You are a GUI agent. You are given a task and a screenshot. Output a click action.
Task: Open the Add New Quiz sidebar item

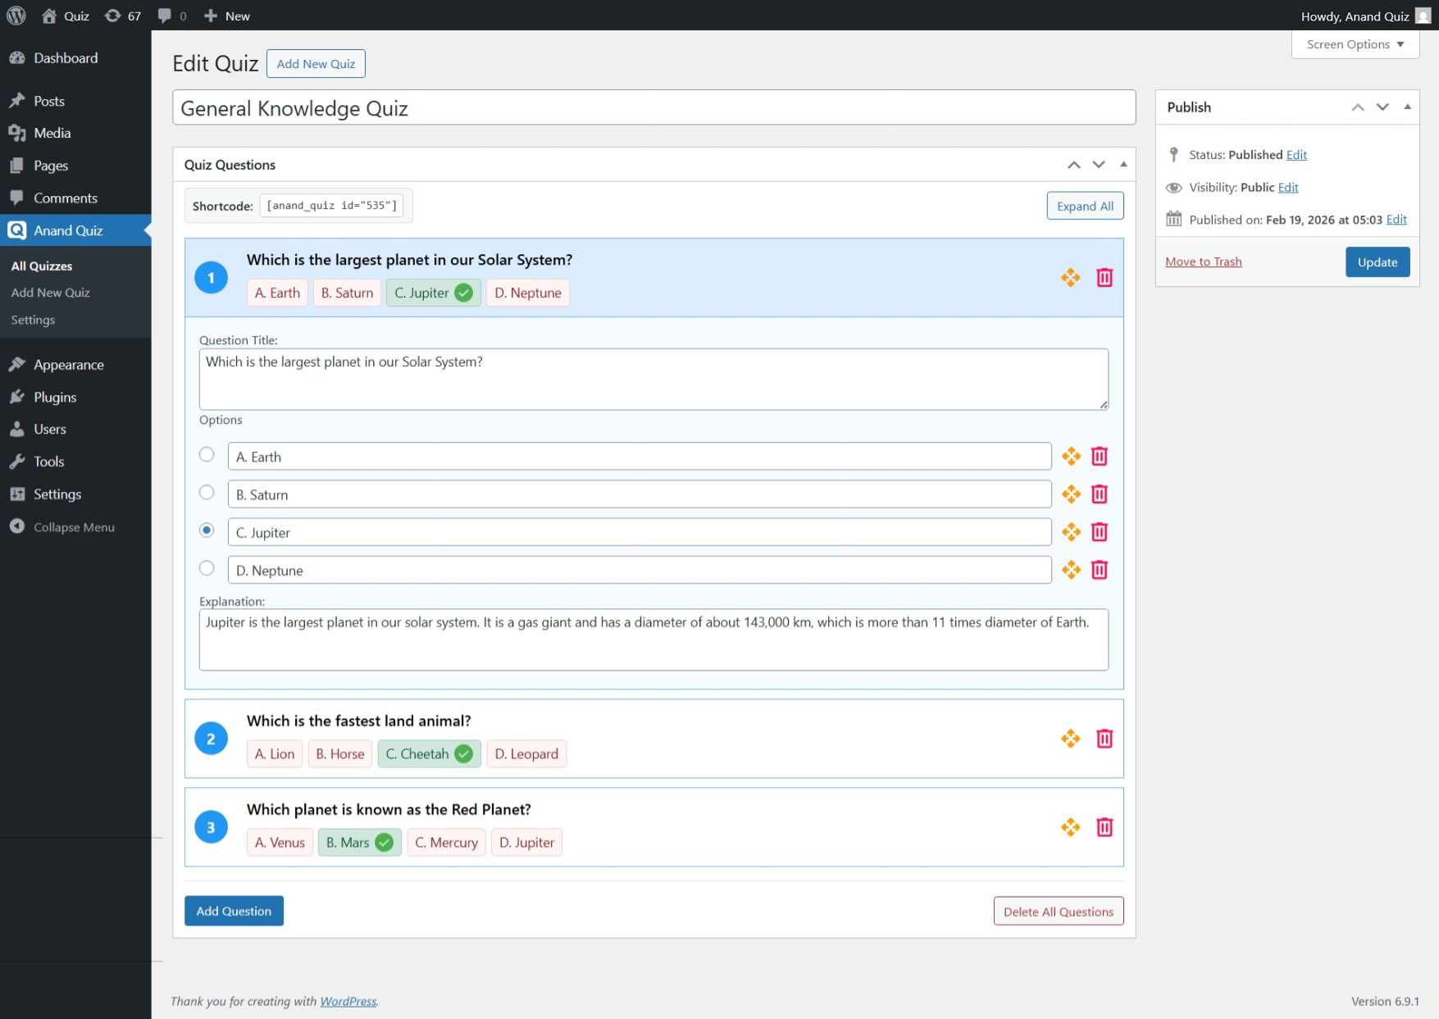[50, 292]
